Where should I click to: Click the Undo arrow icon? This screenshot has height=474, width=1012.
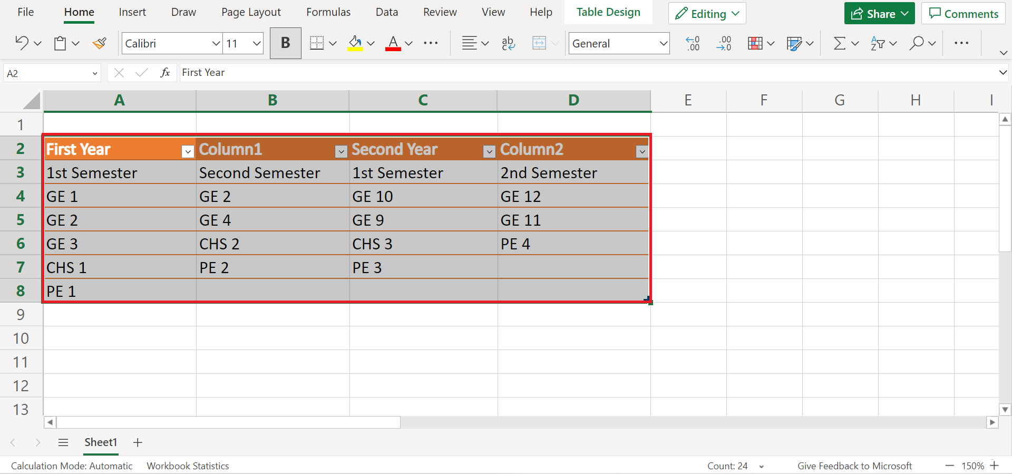tap(22, 43)
